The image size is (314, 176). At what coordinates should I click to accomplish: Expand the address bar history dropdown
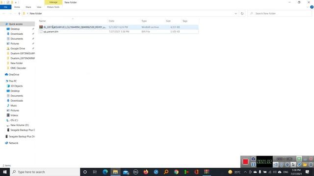point(235,14)
